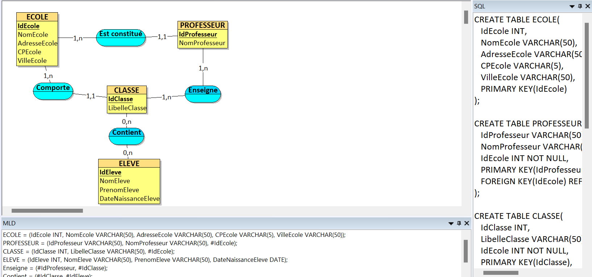
Task: Click the 'Comporte' association
Action: tap(53, 91)
